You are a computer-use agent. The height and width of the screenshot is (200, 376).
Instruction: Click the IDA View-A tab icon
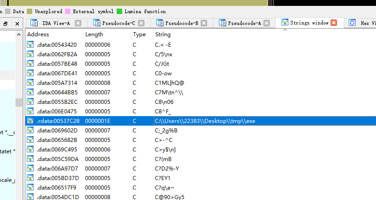point(34,23)
